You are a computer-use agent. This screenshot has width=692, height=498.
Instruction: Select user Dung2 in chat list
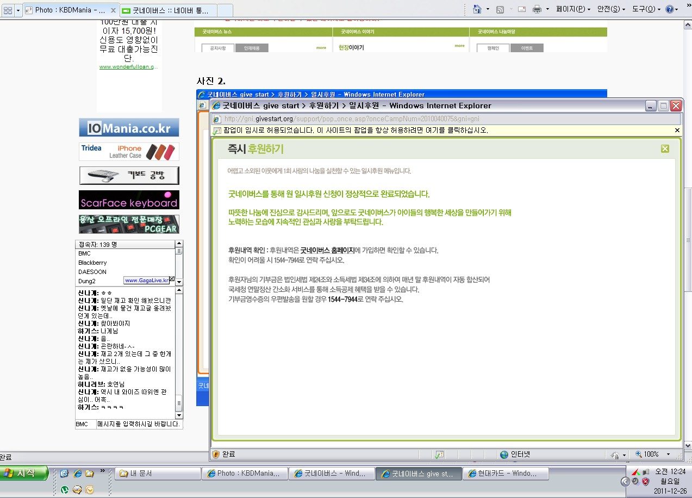tap(87, 281)
